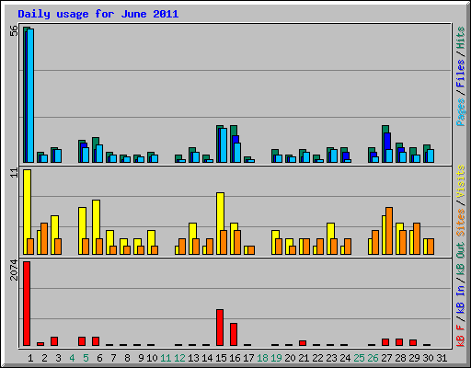Screen dimensions: 471x368
Task: Click the "Files" legend label
Action: (461, 73)
